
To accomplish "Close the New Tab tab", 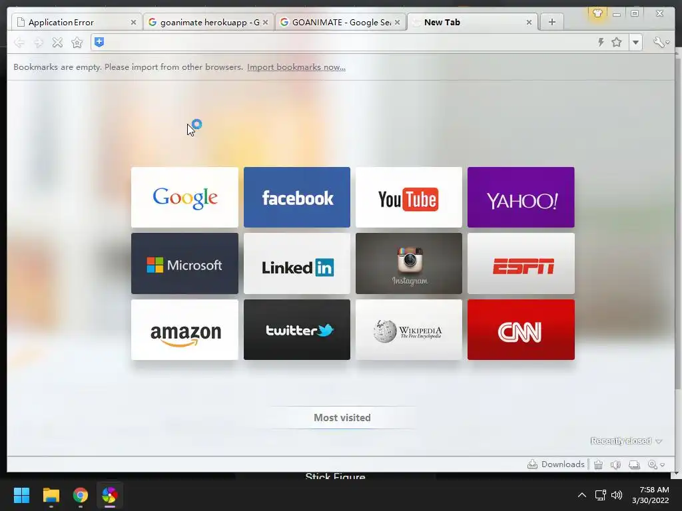I will click(529, 22).
